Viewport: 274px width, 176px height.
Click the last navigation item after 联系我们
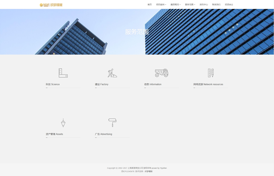pos(229,5)
